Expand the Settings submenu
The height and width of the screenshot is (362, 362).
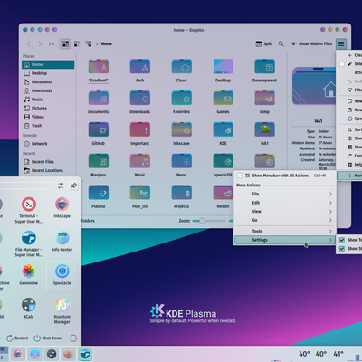point(285,240)
